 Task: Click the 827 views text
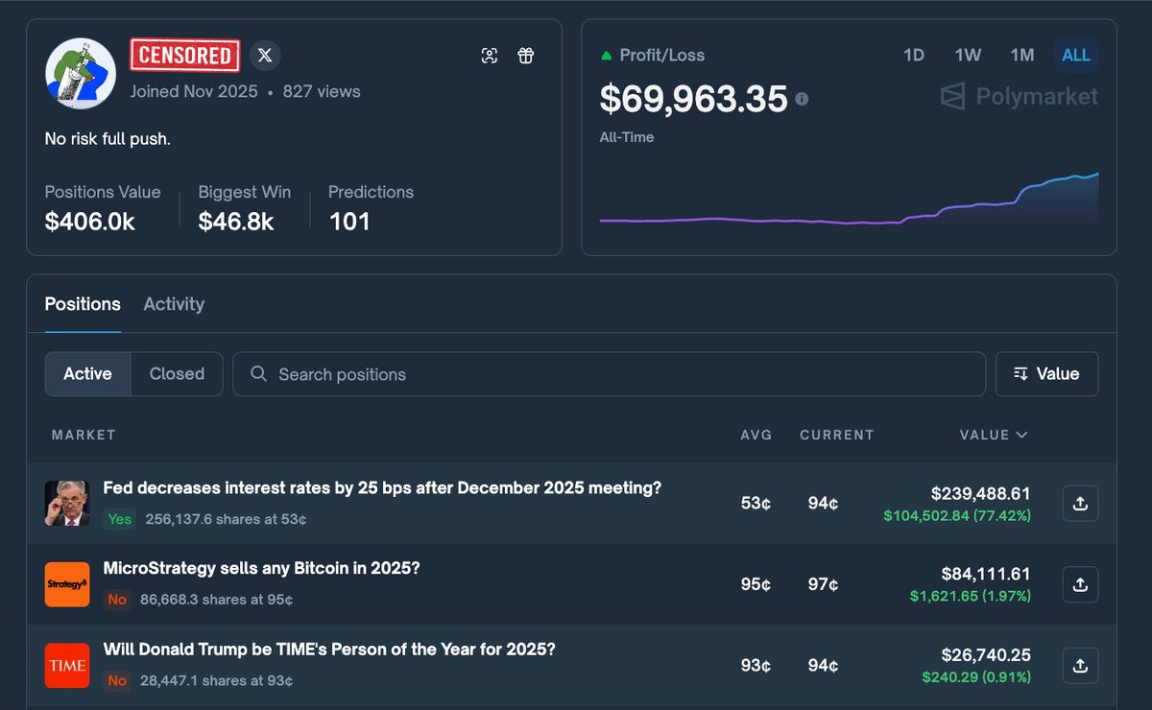tap(322, 92)
